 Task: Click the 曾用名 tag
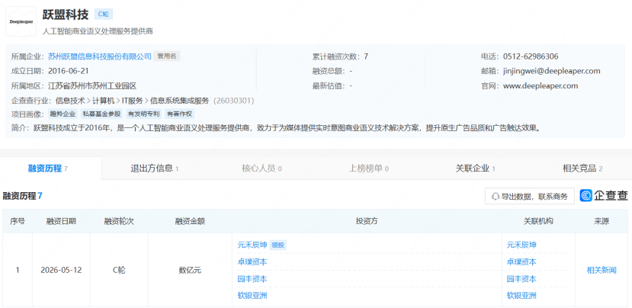click(x=166, y=56)
